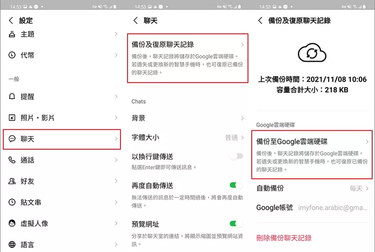This screenshot has width=375, height=252.
Task: Tap the person icon beside 好友
Action: point(12,181)
